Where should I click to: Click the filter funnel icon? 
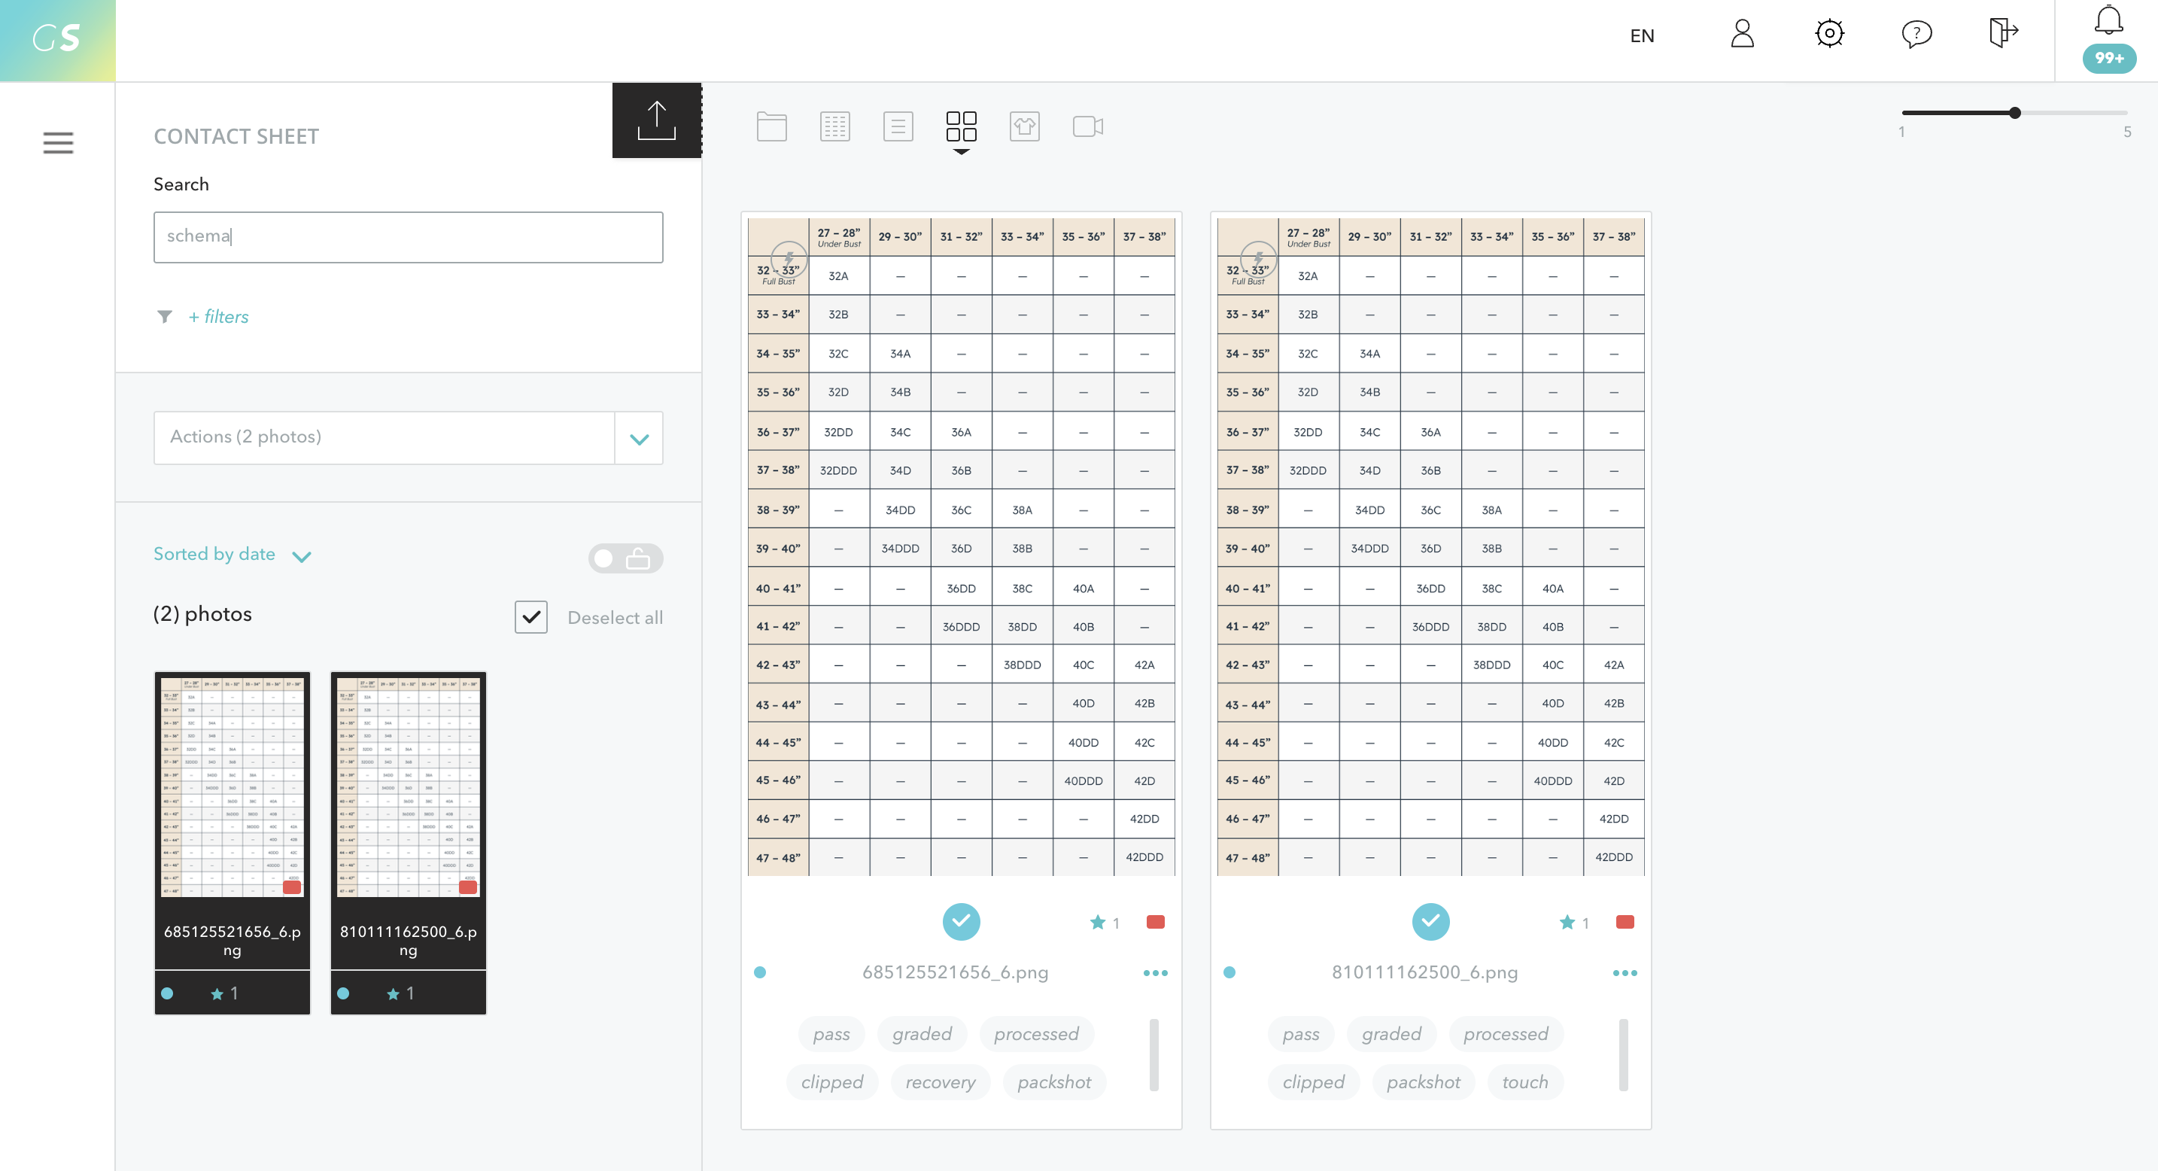164,317
